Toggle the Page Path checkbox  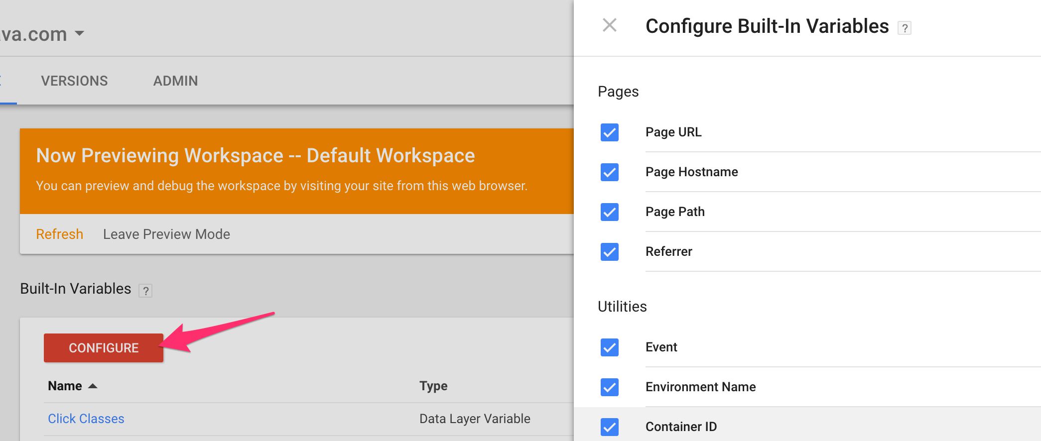(610, 212)
